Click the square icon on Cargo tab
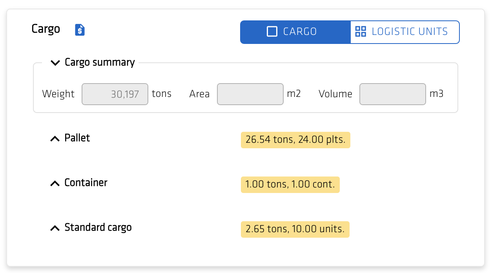The height and width of the screenshot is (273, 492). pos(272,31)
